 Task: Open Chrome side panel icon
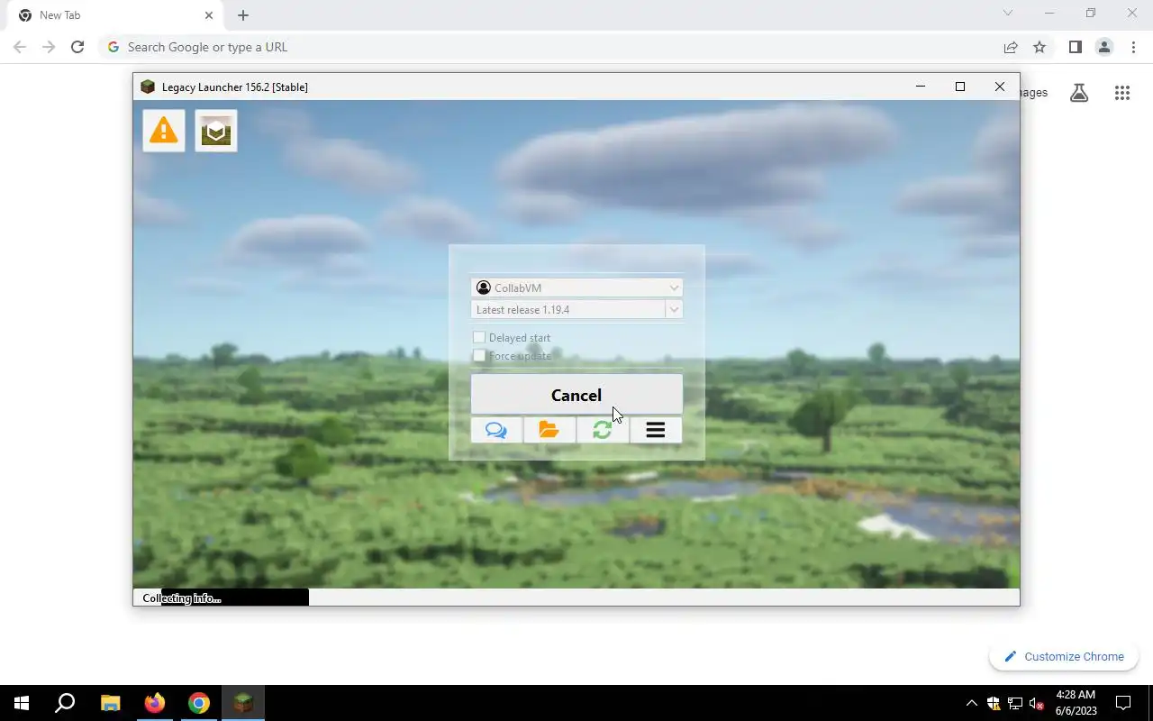click(x=1075, y=47)
